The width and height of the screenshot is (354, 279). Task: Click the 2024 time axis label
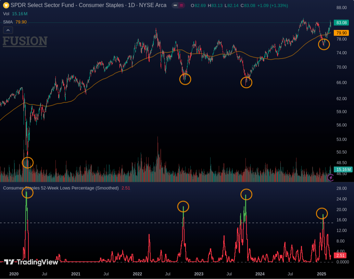[260, 274]
